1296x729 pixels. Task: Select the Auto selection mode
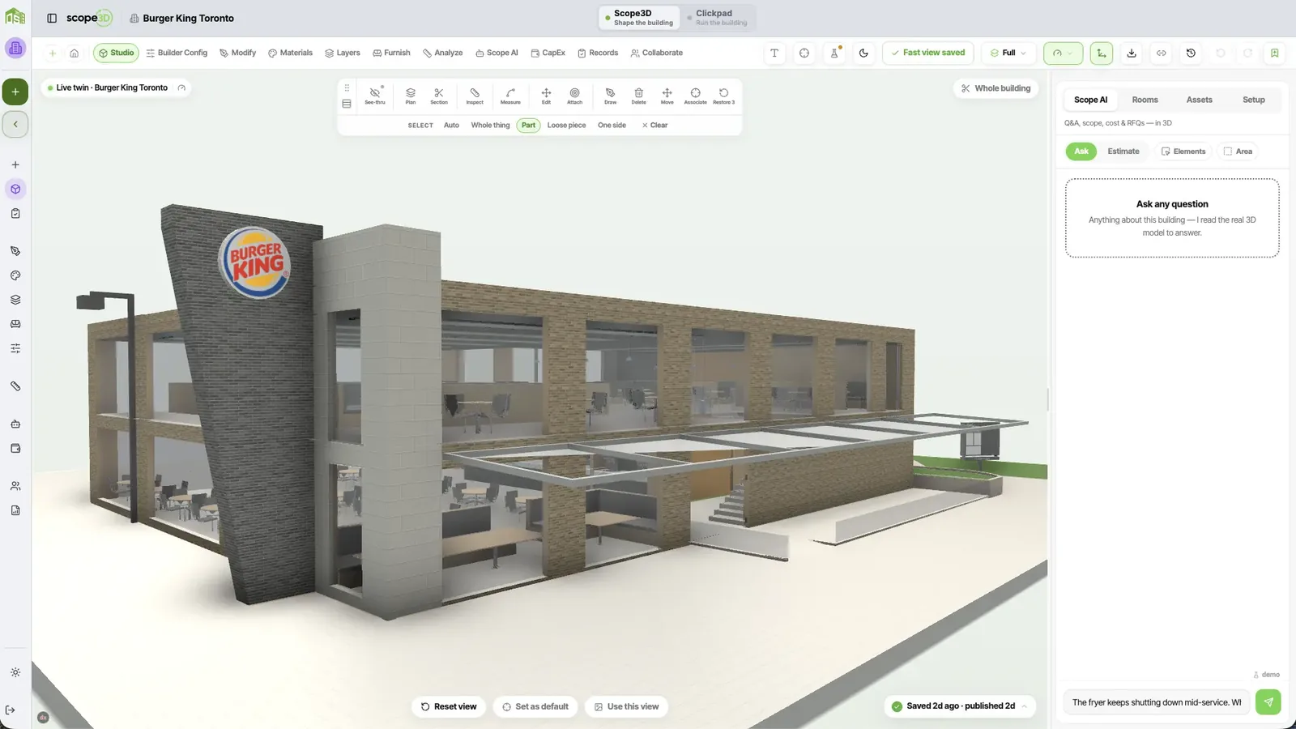tap(451, 126)
